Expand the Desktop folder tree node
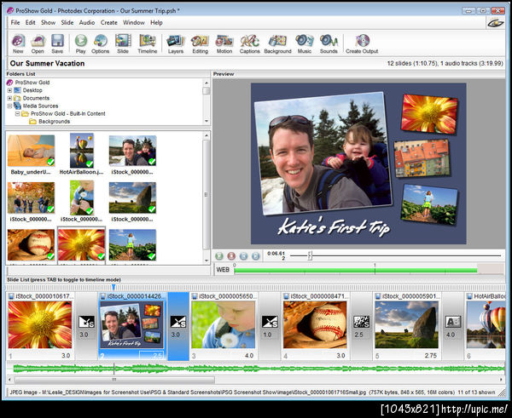Screen dimensions: 512x418 9,90
